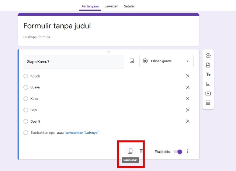Click the Buaya option text
The width and height of the screenshot is (236, 171).
(x=35, y=87)
